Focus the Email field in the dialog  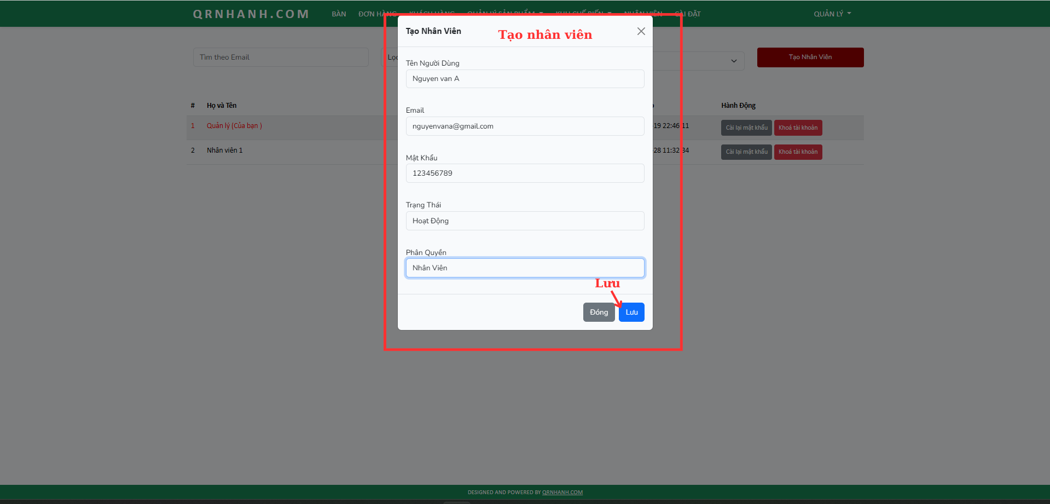tap(525, 126)
